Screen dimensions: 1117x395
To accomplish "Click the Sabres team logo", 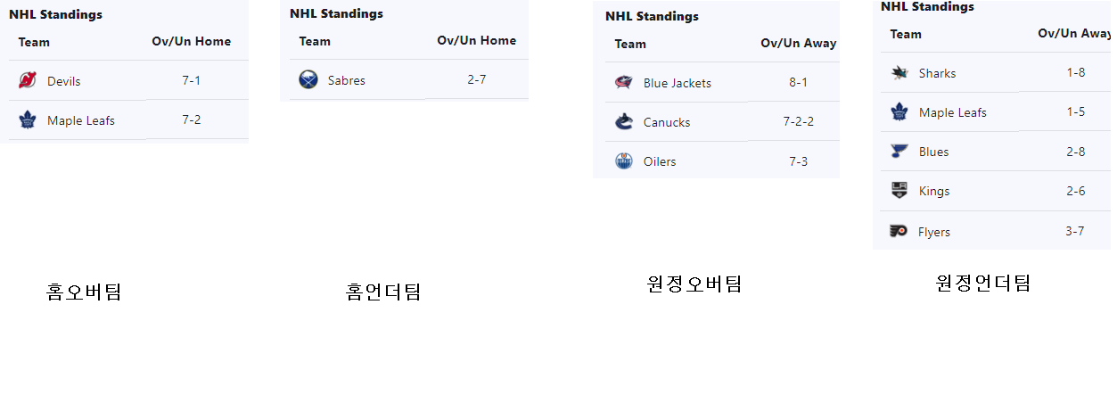I will click(308, 80).
